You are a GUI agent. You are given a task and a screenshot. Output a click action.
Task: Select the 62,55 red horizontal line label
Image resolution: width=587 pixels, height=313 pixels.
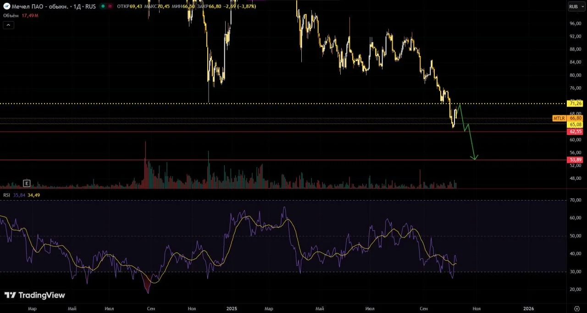coord(575,132)
